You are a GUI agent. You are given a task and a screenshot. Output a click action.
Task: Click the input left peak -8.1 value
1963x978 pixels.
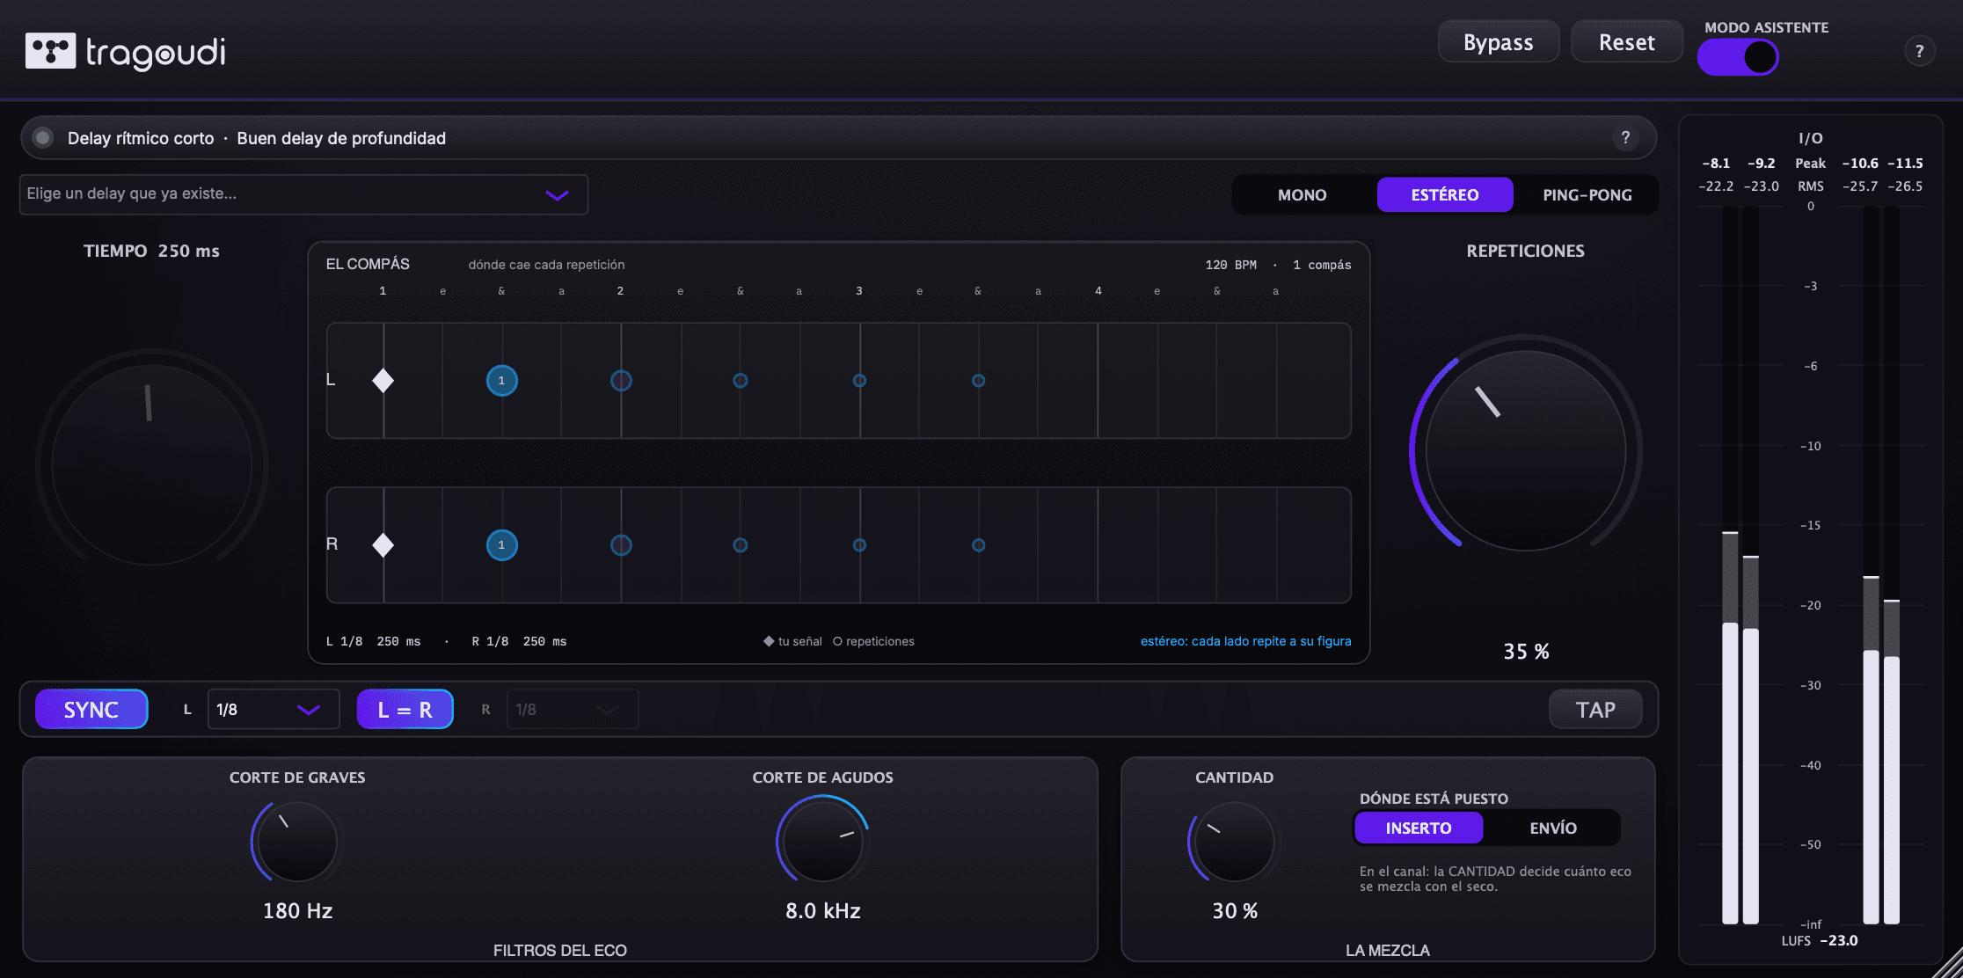click(1715, 164)
